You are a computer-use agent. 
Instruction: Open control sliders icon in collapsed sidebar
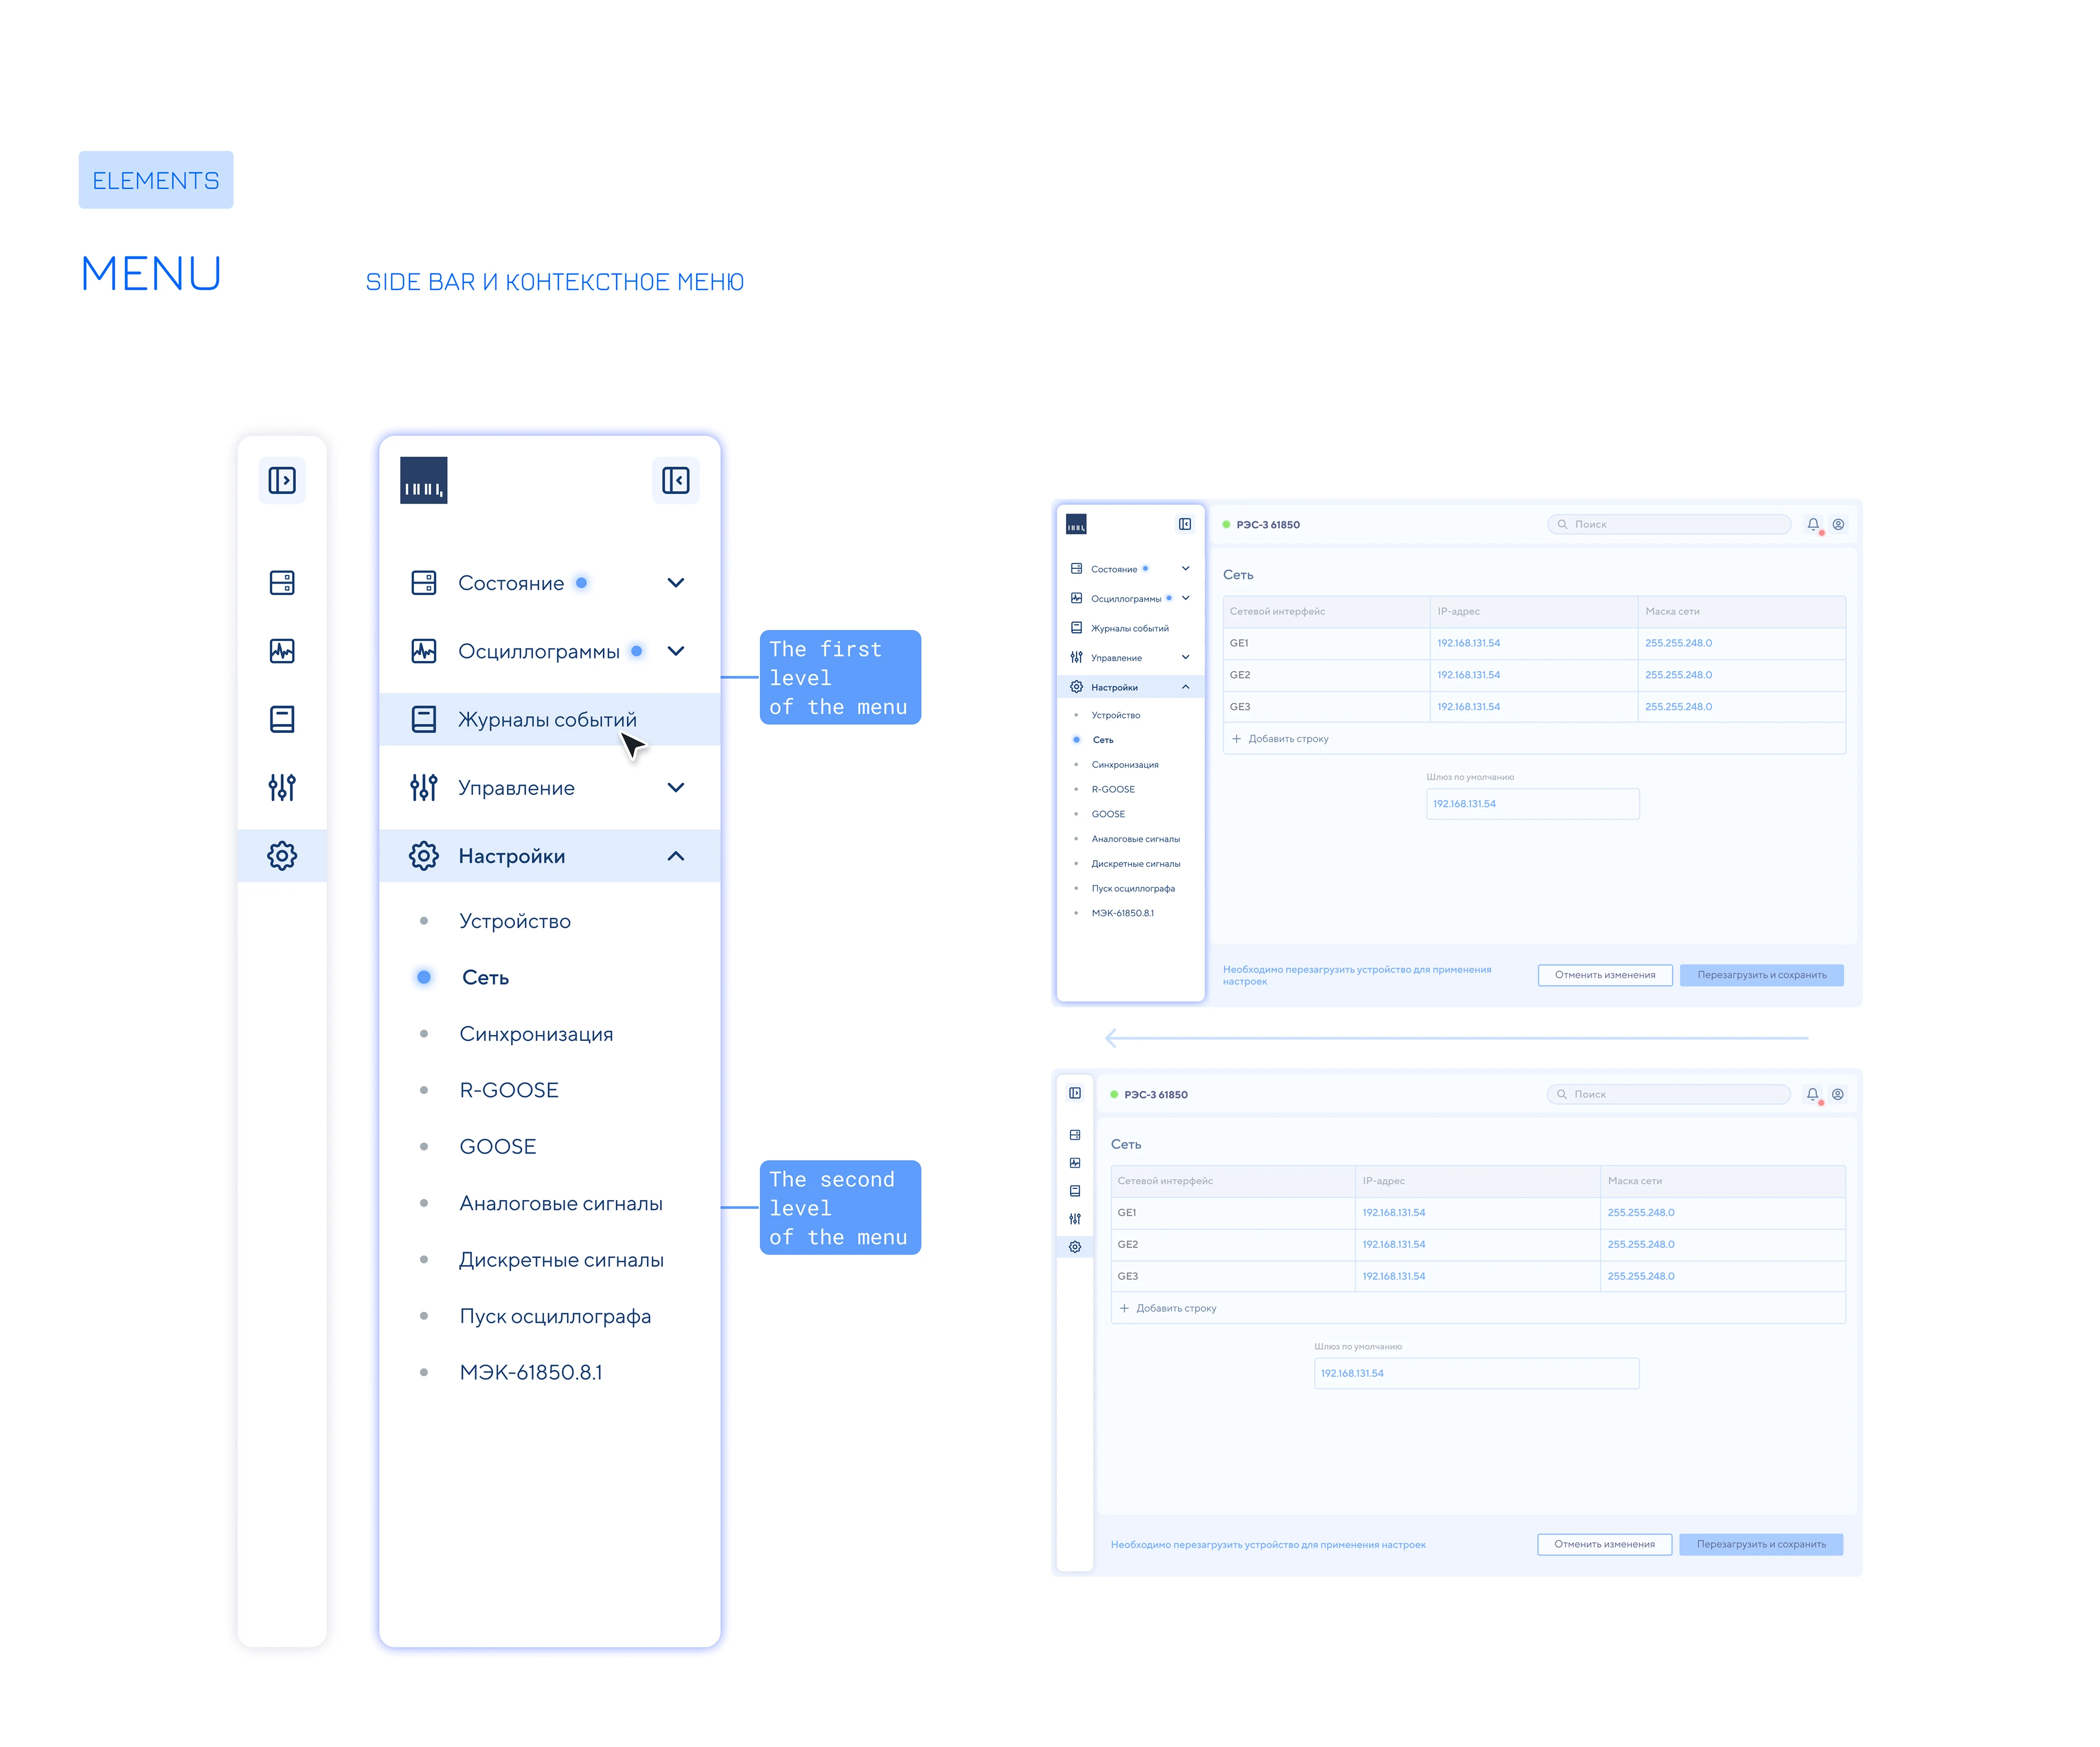(x=282, y=787)
